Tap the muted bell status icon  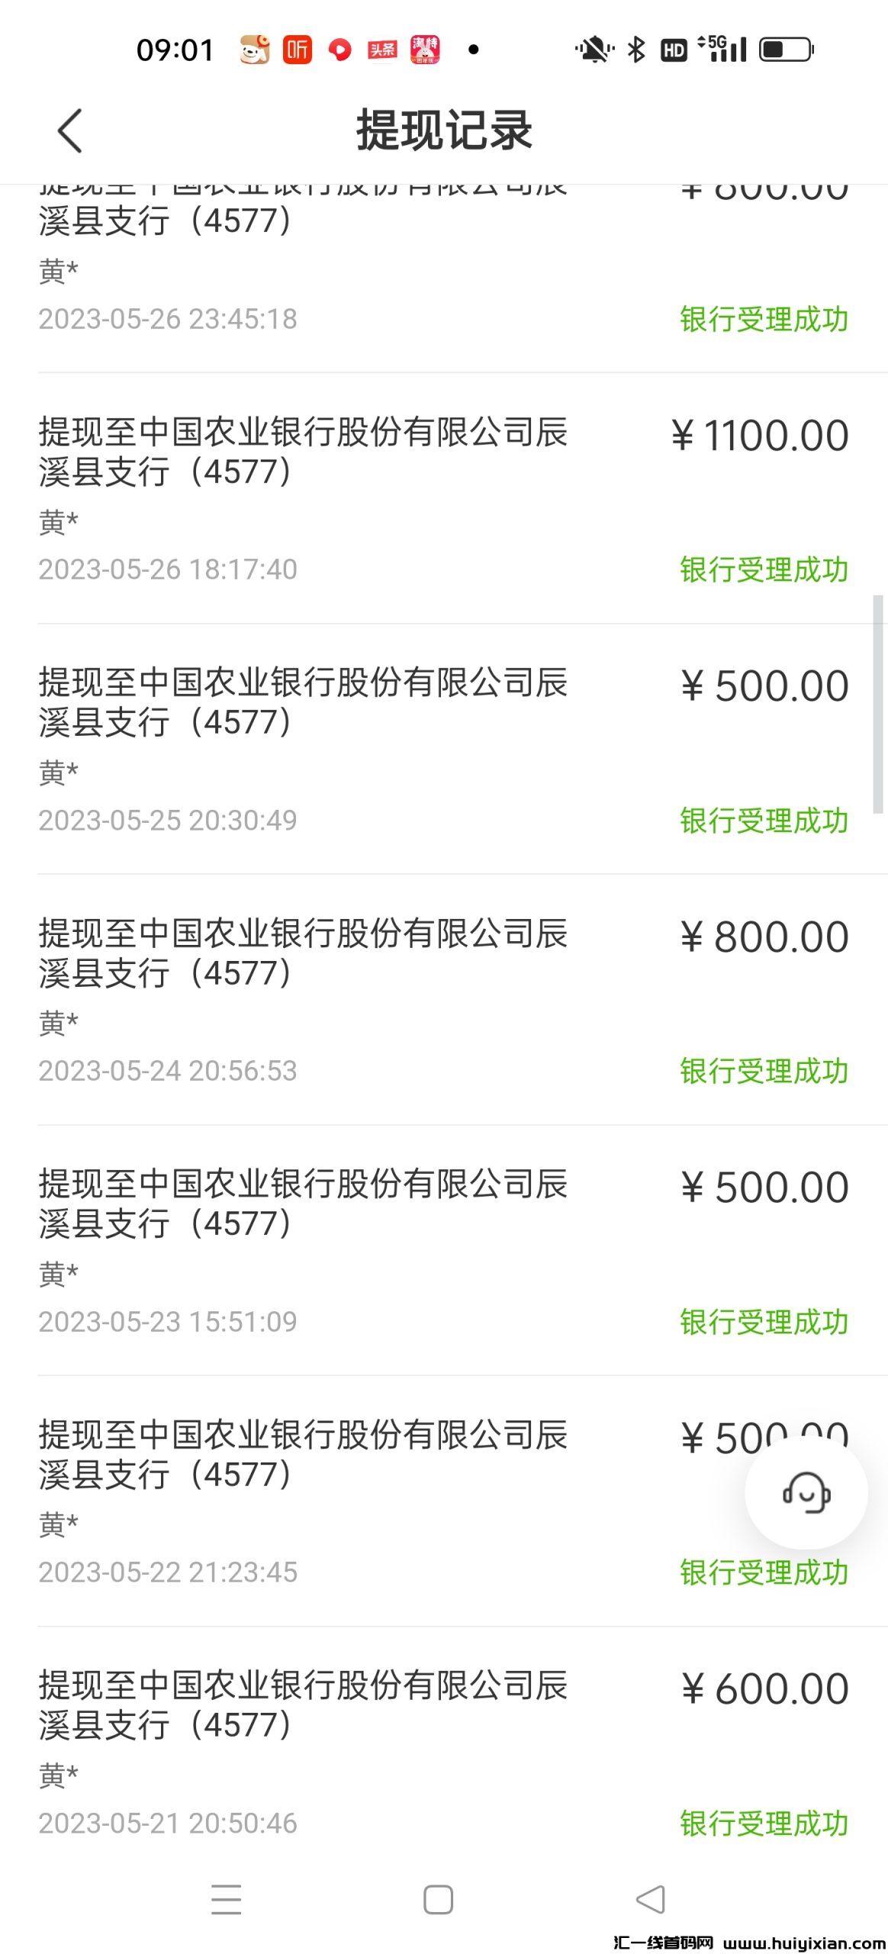tap(594, 50)
